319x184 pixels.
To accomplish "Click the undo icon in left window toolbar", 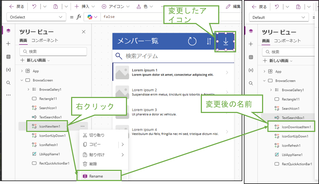I will [34, 6].
